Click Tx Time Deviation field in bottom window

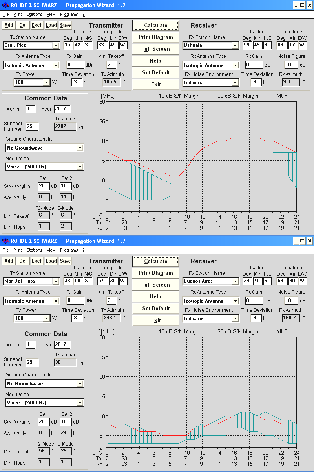point(77,318)
